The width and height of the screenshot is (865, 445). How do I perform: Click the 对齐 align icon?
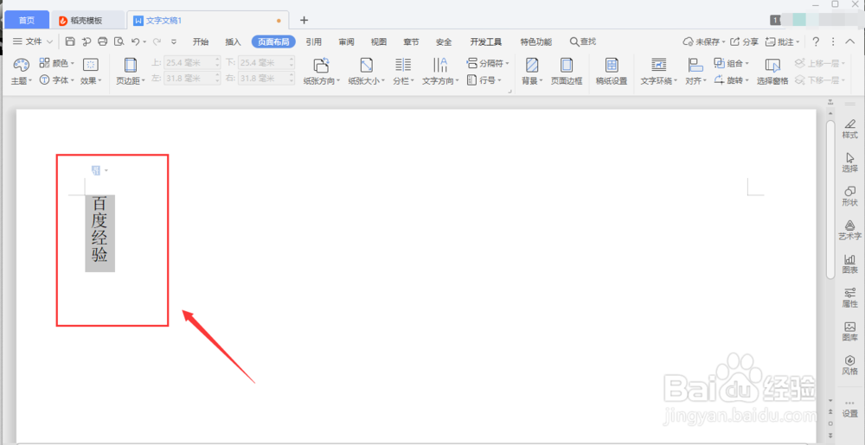point(695,66)
